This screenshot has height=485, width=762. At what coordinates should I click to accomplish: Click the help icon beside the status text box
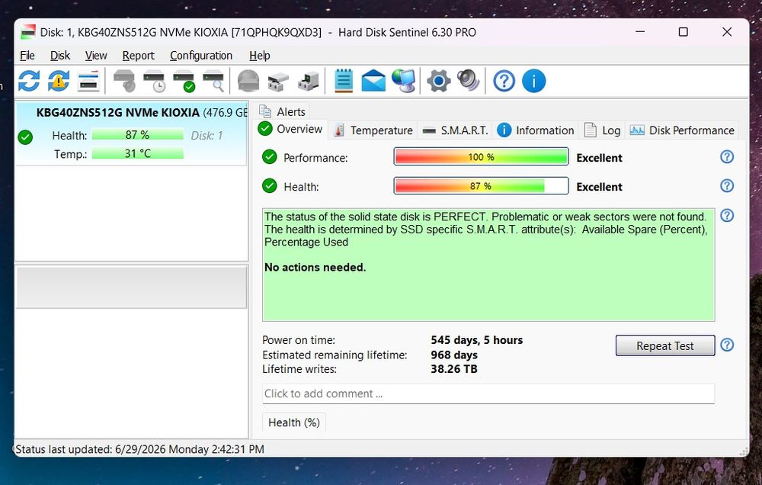point(727,216)
